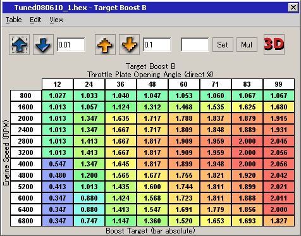Select the 2000 RPM row header
Image resolution: width=301 pixels, height=236 pixels.
(x=26, y=118)
